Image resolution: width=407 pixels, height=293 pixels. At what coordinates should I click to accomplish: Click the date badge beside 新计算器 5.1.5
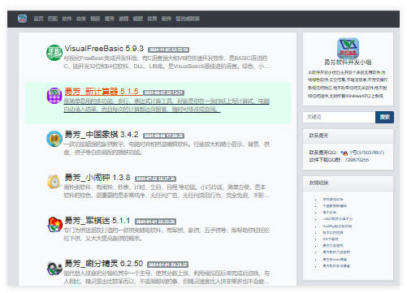pos(163,93)
